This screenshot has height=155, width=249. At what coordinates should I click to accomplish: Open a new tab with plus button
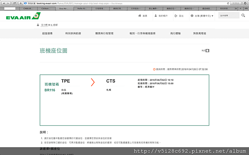click(240, 9)
